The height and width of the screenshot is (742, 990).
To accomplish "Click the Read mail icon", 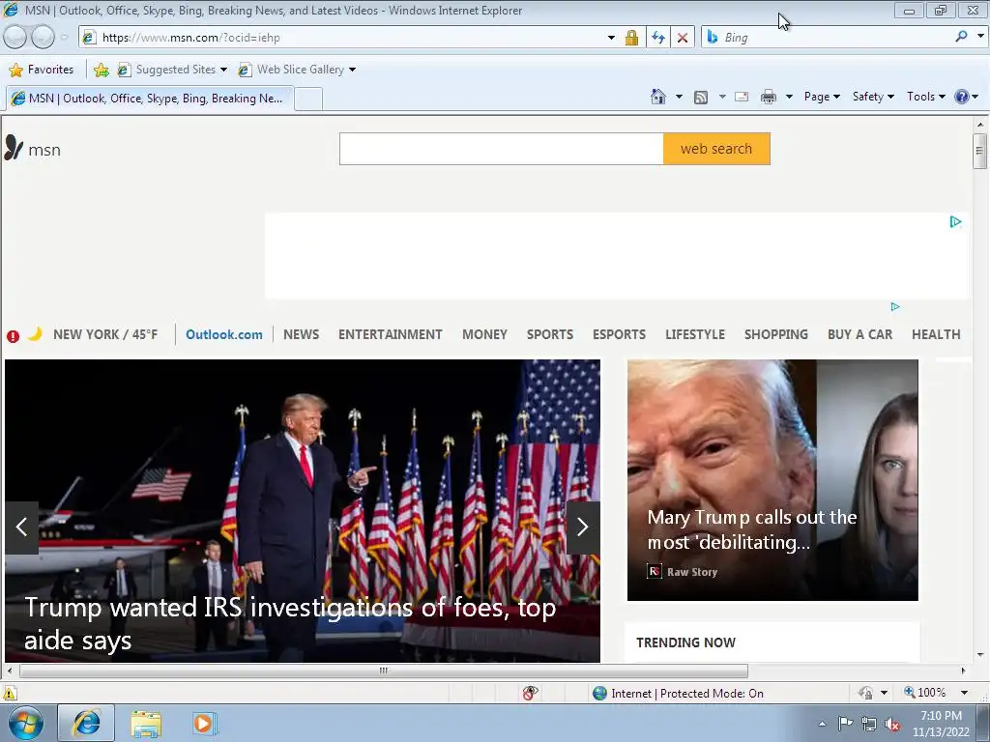I will point(742,97).
